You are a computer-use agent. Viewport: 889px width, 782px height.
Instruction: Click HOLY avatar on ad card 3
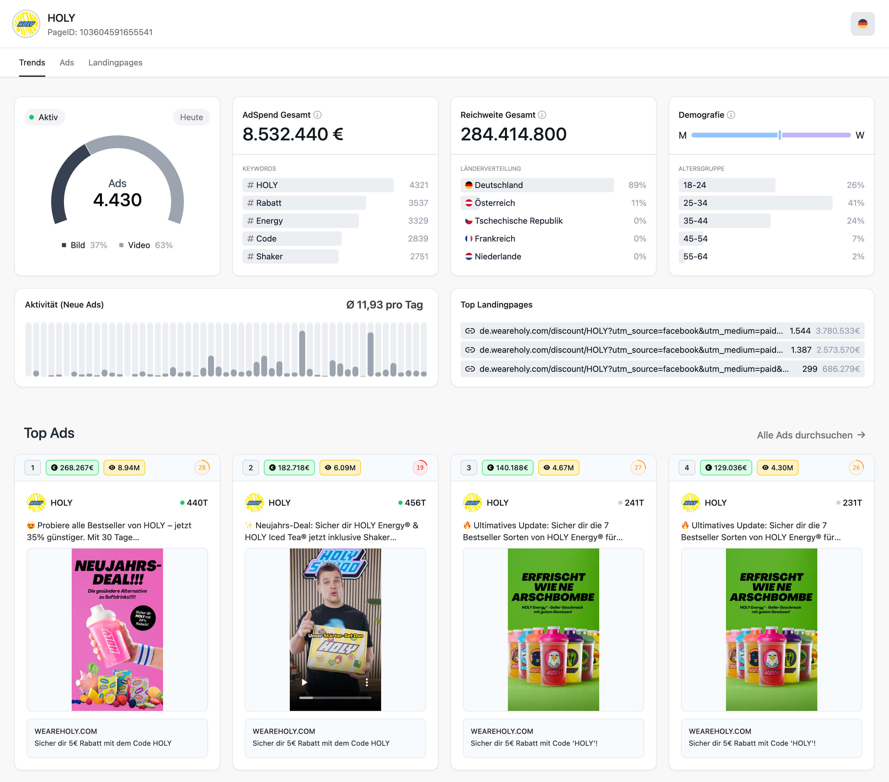tap(472, 503)
